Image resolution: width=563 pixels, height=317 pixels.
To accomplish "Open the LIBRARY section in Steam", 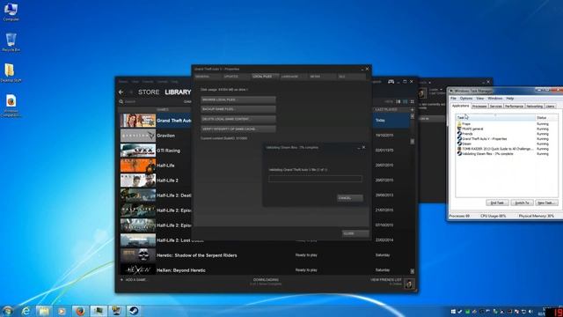I will click(178, 92).
